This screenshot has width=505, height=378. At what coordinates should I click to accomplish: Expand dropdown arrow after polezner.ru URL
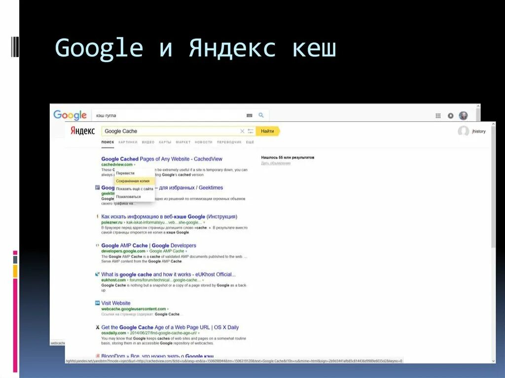pos(204,222)
